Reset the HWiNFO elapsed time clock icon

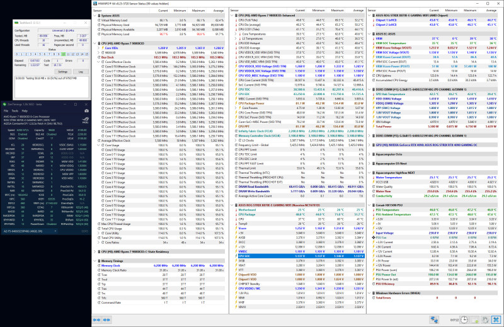point(464,319)
